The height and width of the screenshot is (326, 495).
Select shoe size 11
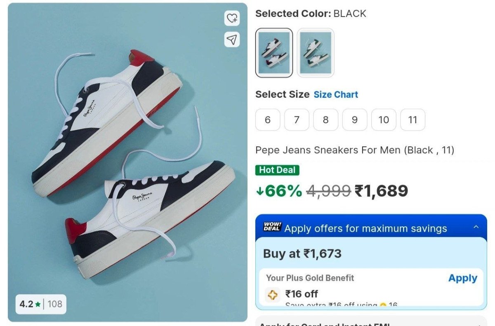[412, 120]
